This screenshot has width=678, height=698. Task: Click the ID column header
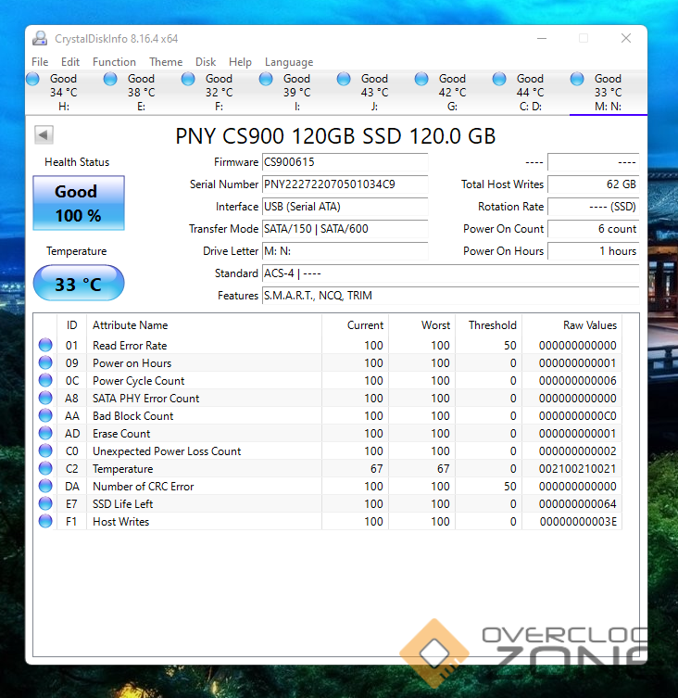[x=72, y=325]
